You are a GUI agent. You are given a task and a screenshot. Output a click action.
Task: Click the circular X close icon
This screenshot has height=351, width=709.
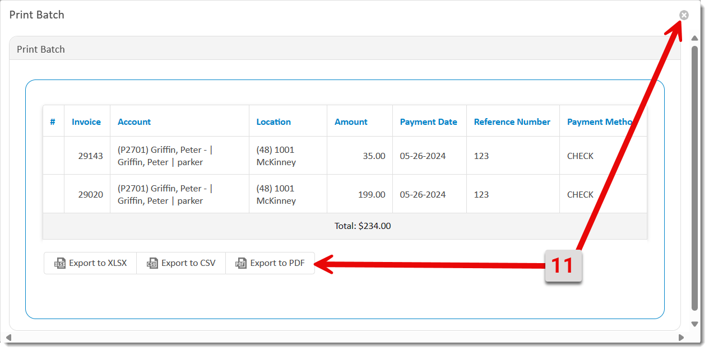coord(684,15)
